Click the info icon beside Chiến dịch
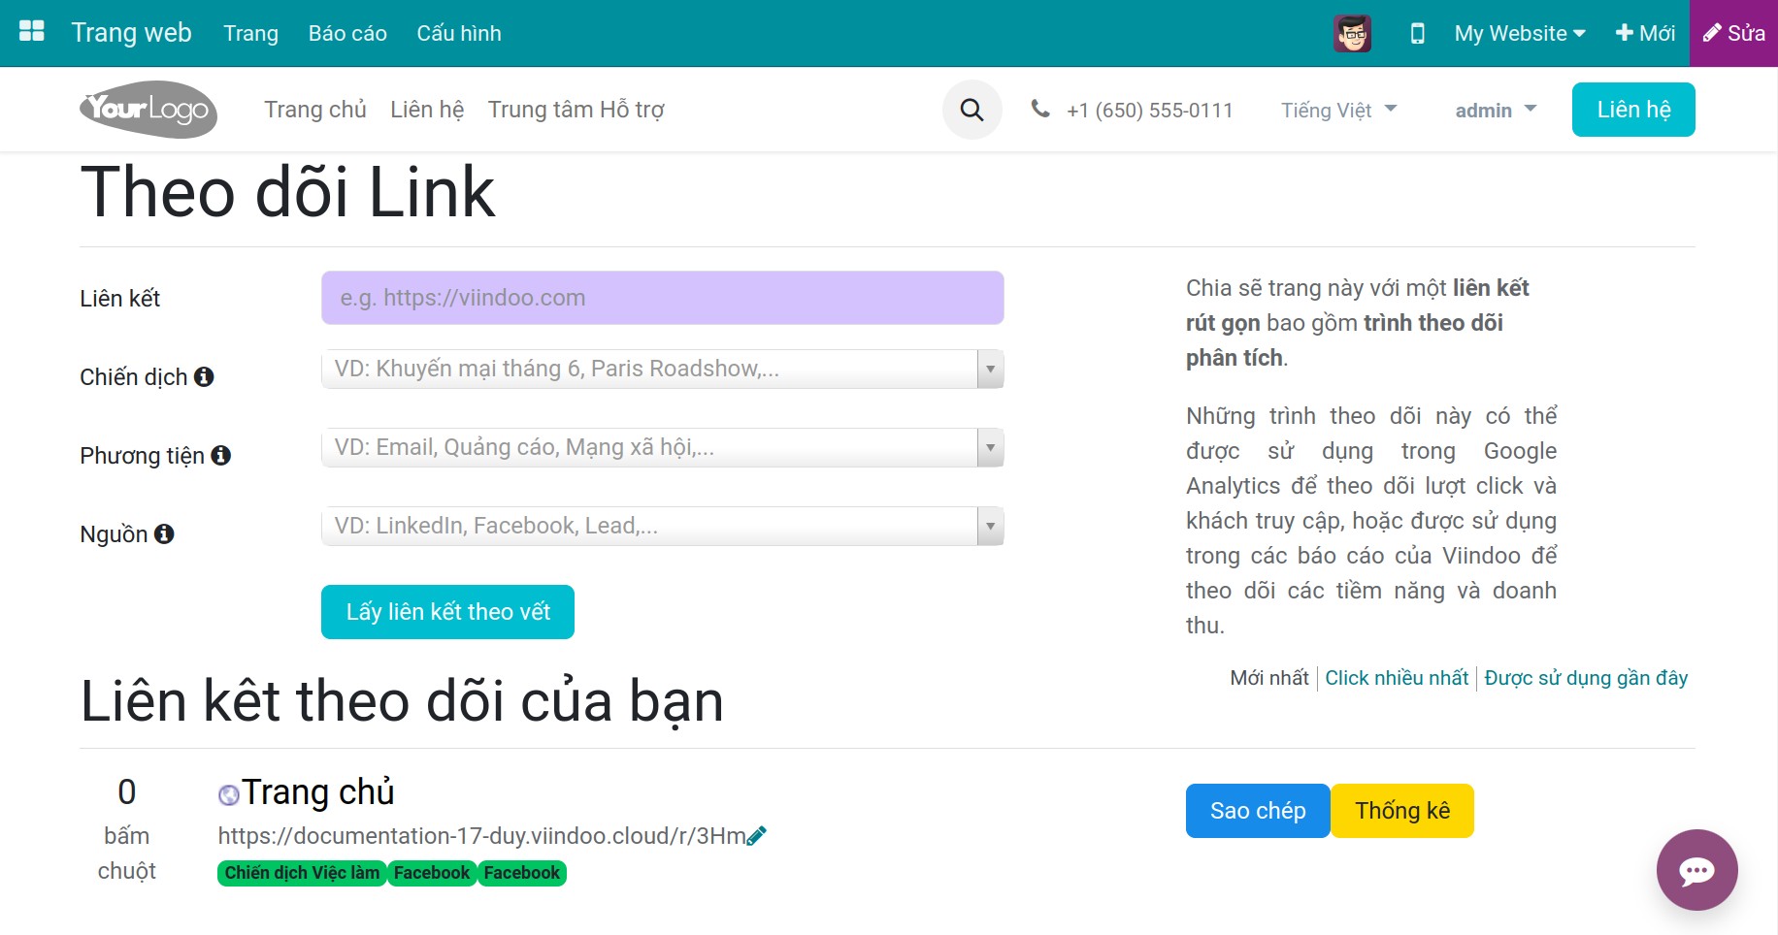Image resolution: width=1778 pixels, height=935 pixels. (x=204, y=376)
